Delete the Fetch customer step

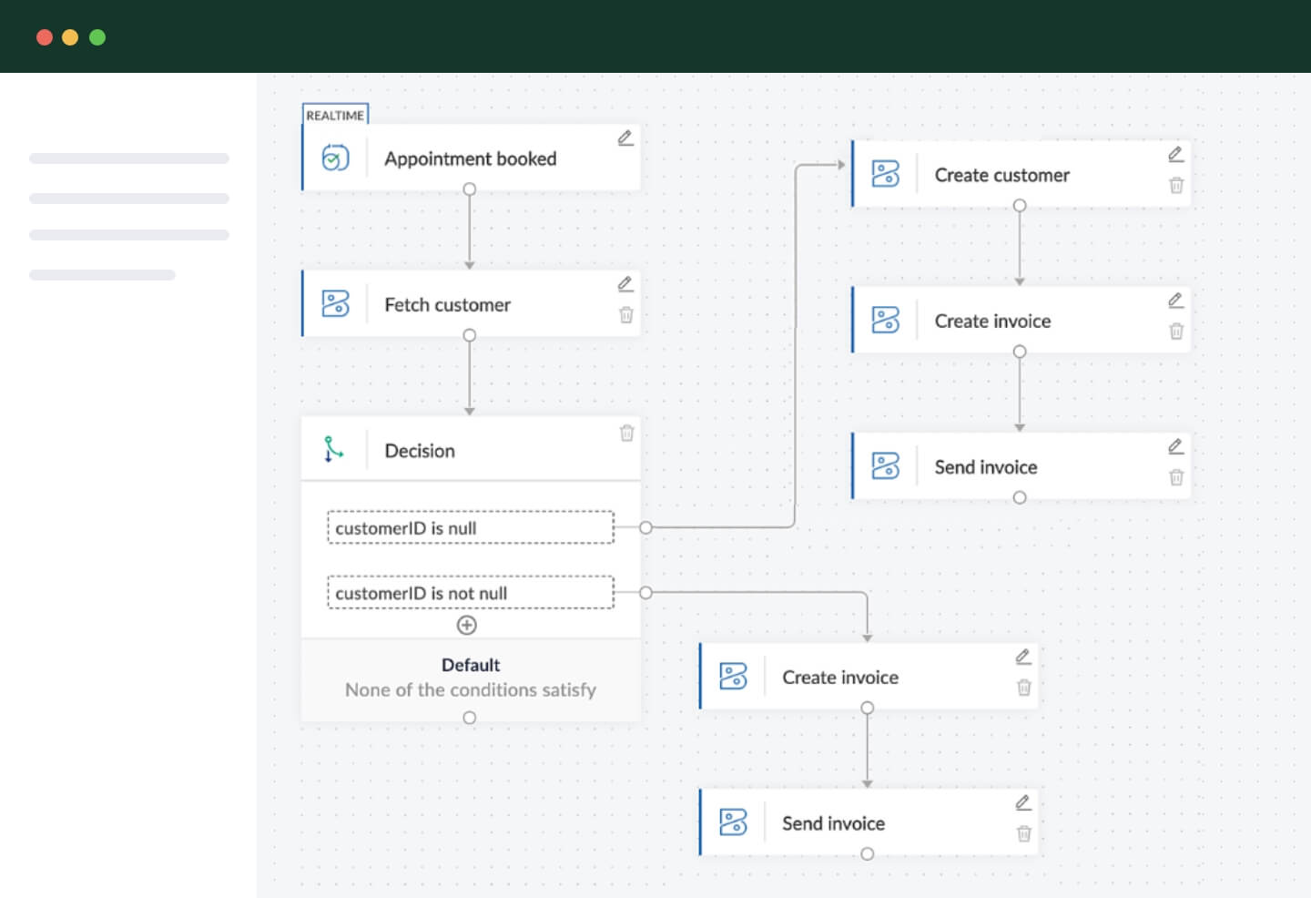tap(626, 315)
